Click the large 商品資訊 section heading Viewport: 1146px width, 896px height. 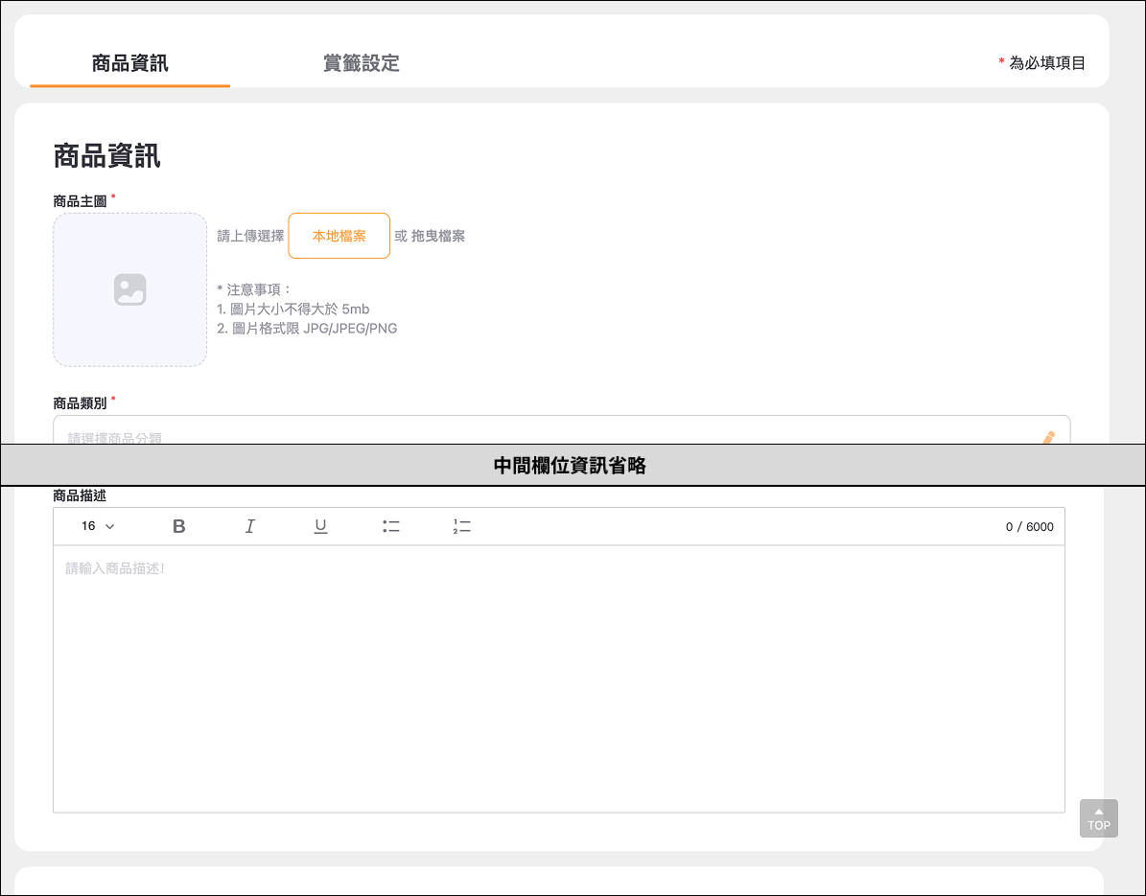pyautogui.click(x=107, y=156)
